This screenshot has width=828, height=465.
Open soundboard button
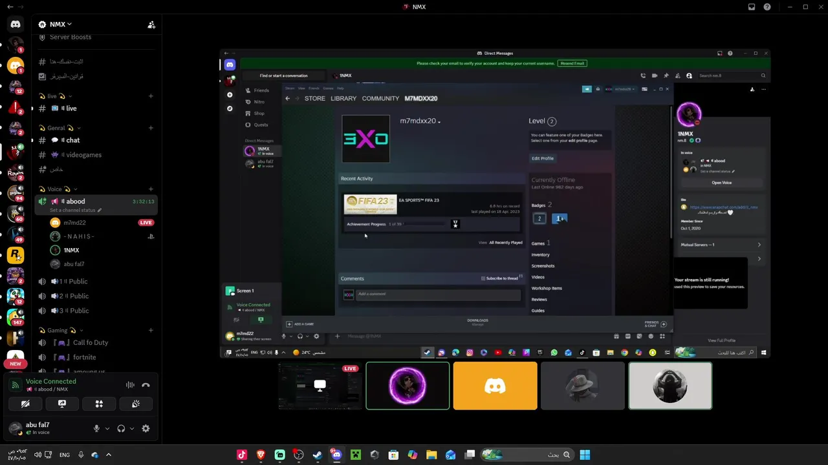136,404
